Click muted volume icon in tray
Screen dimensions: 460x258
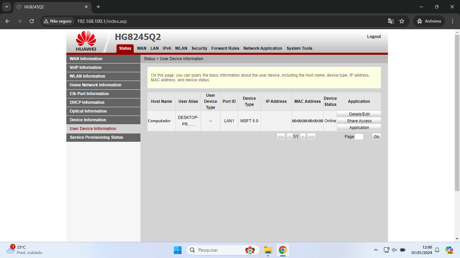point(395,250)
